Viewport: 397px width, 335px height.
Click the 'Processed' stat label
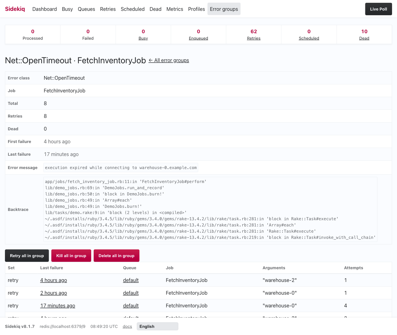click(x=33, y=38)
